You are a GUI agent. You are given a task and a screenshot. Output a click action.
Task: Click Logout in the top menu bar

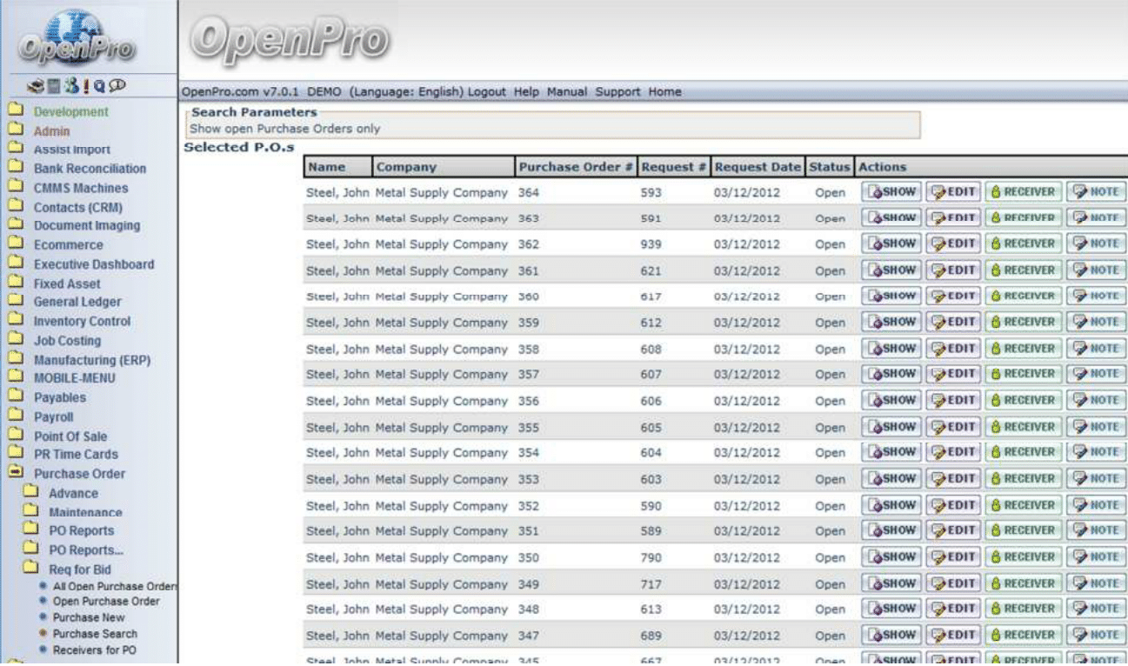click(488, 92)
